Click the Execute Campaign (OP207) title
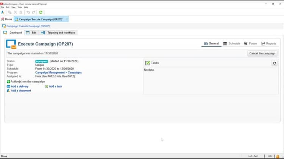Image resolution: width=284 pixels, height=159 pixels. [45, 44]
